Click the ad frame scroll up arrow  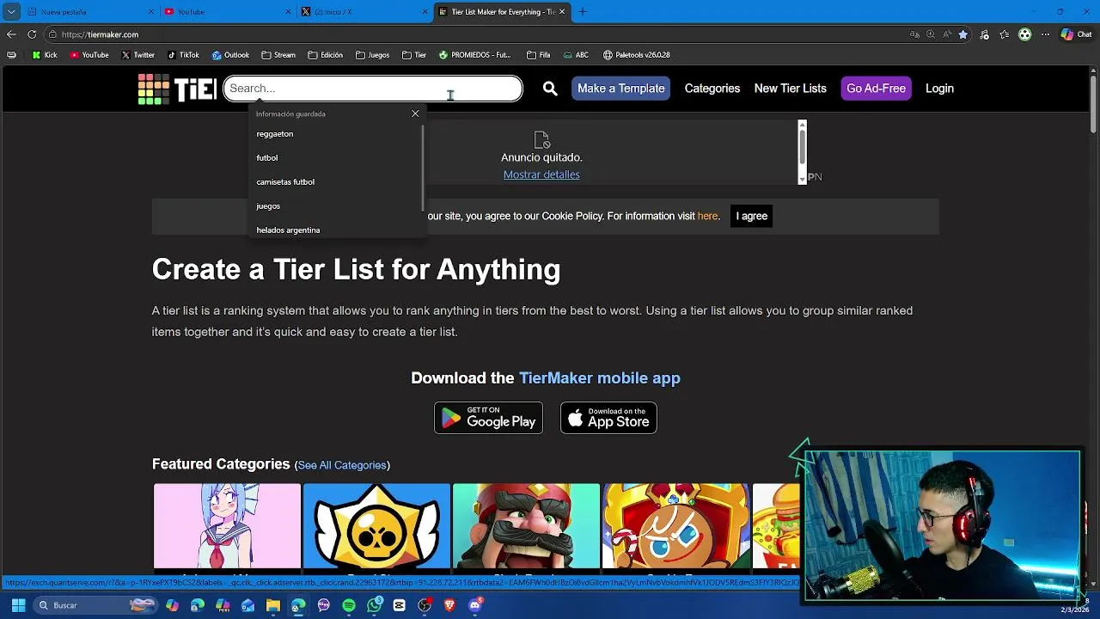point(802,126)
